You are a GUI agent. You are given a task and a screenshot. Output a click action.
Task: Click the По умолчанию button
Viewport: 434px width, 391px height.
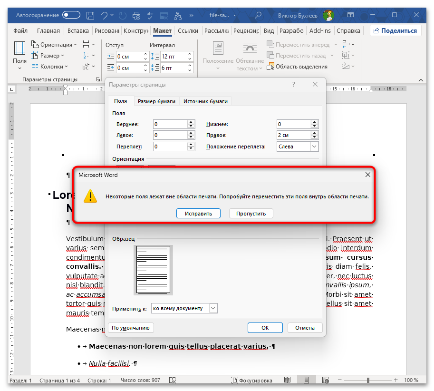[131, 328]
